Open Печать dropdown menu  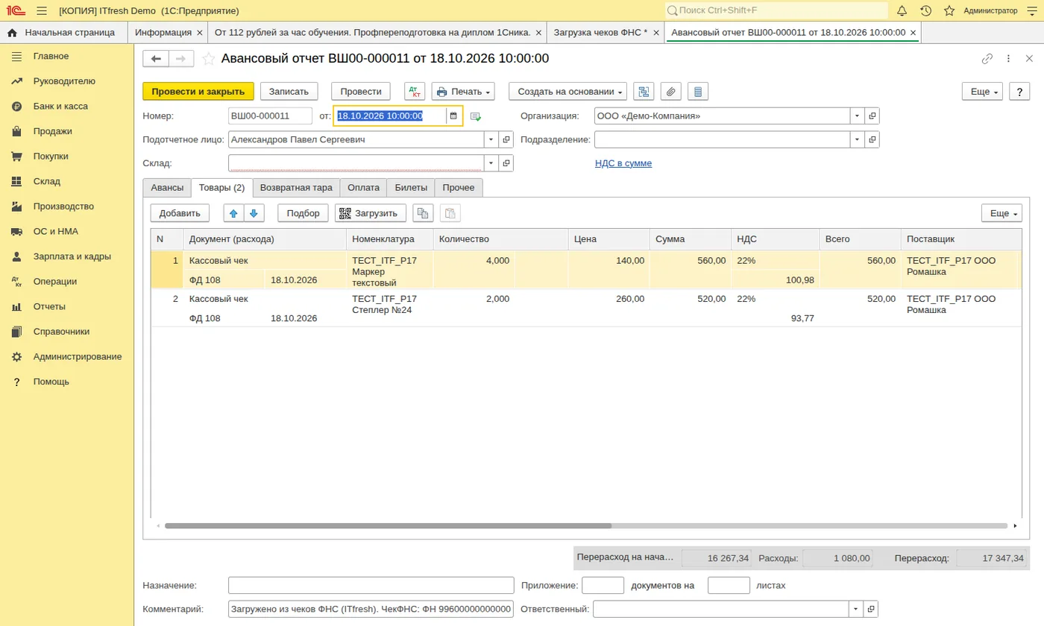coord(463,91)
